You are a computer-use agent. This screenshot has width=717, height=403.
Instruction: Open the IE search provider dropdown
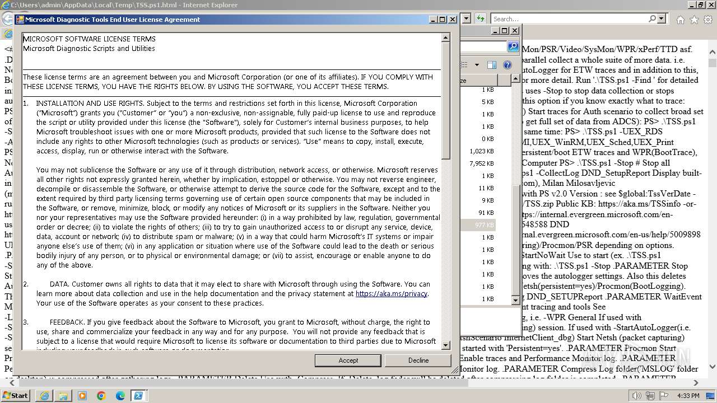(662, 19)
